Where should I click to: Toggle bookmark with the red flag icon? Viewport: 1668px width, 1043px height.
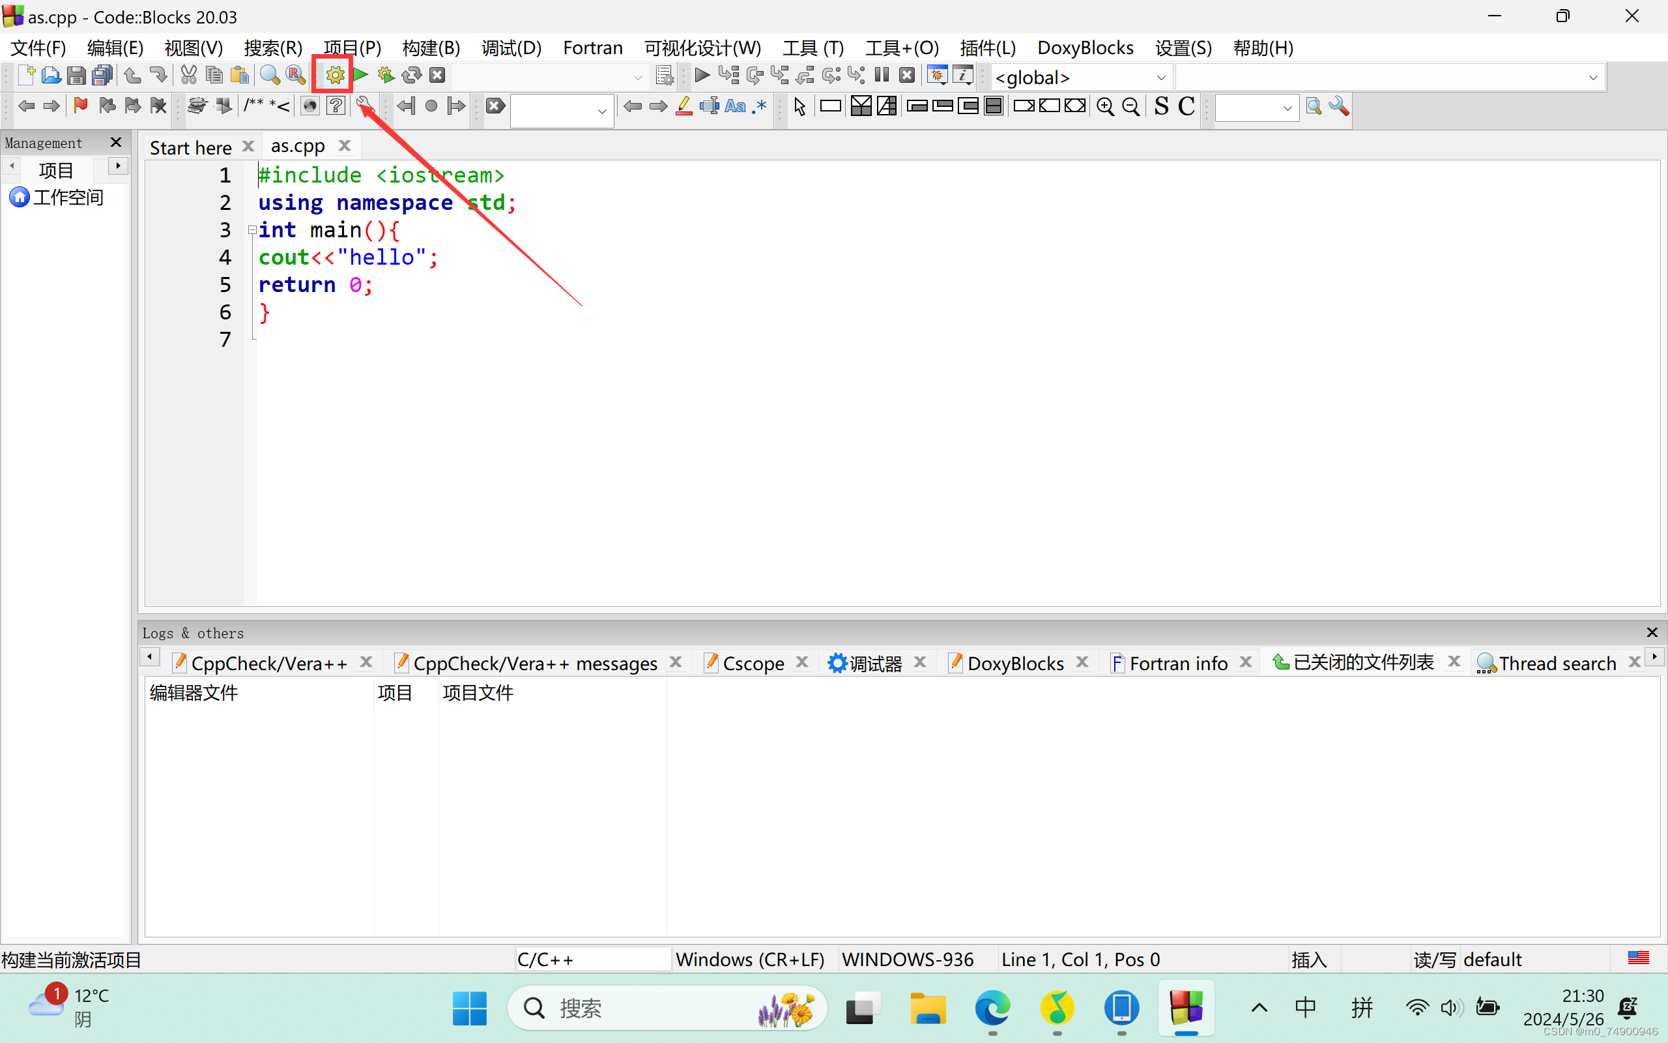[x=81, y=106]
